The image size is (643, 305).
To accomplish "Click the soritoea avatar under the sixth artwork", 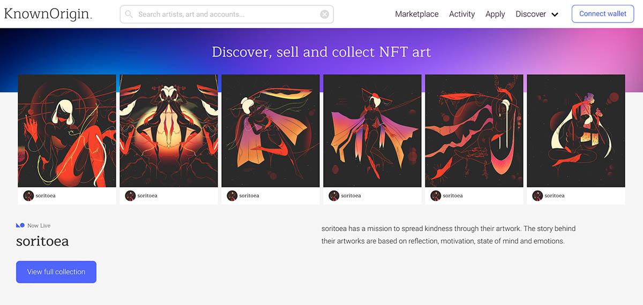I will [x=537, y=196].
